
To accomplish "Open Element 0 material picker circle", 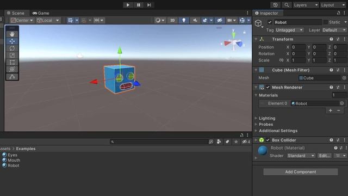I will point(342,103).
